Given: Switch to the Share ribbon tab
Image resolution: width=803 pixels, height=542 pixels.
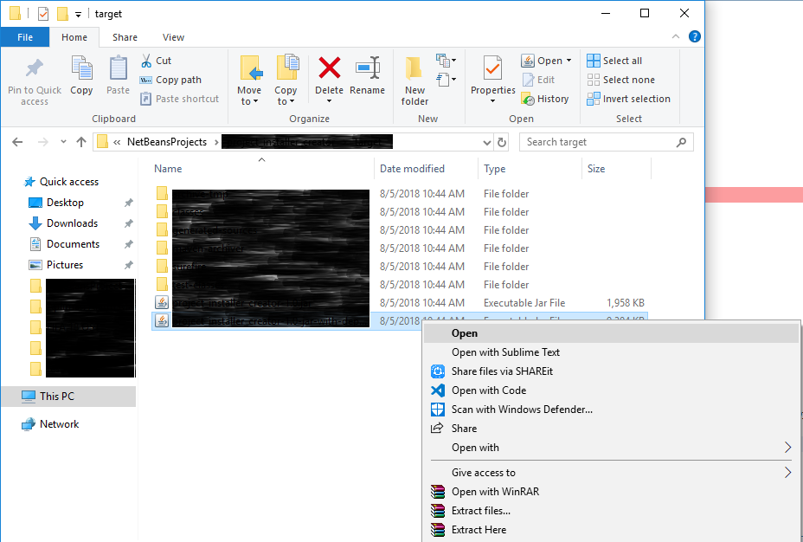Looking at the screenshot, I should (x=125, y=37).
